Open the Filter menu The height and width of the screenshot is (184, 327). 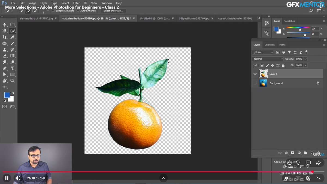(x=76, y=3)
